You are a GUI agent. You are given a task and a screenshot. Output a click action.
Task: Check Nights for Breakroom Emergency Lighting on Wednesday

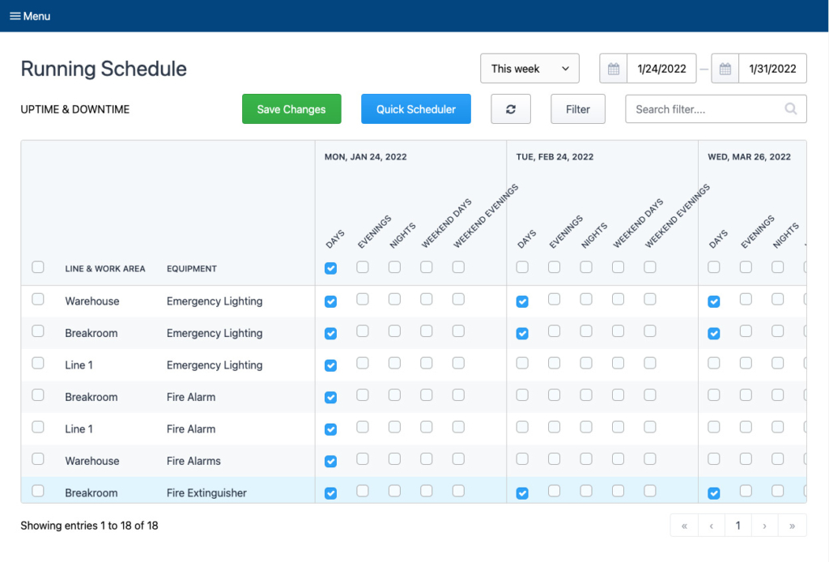776,333
